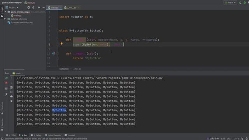This screenshot has height=140, width=249.
Task: Print the console output
Action: (11, 96)
